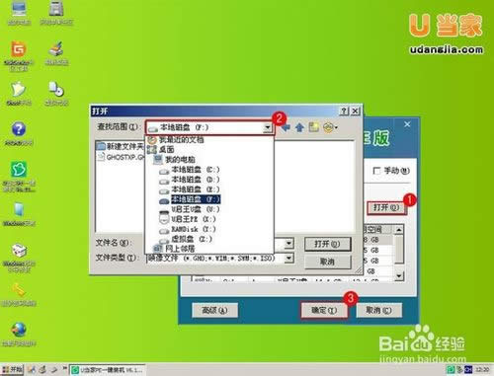
Task: Click the question mark help button in title bar
Action: (344, 112)
